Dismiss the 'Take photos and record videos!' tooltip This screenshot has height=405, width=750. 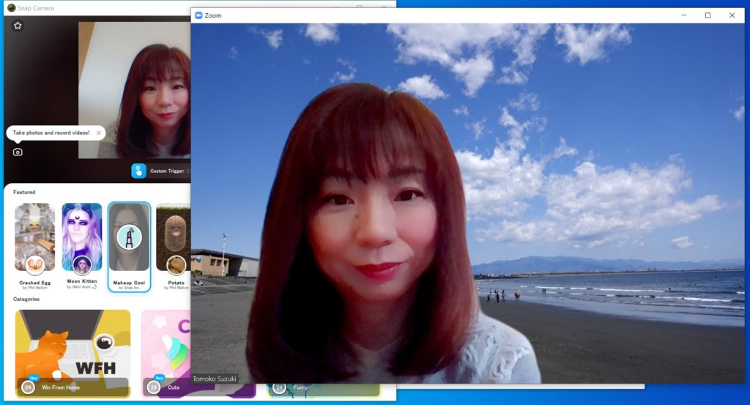[x=99, y=133]
